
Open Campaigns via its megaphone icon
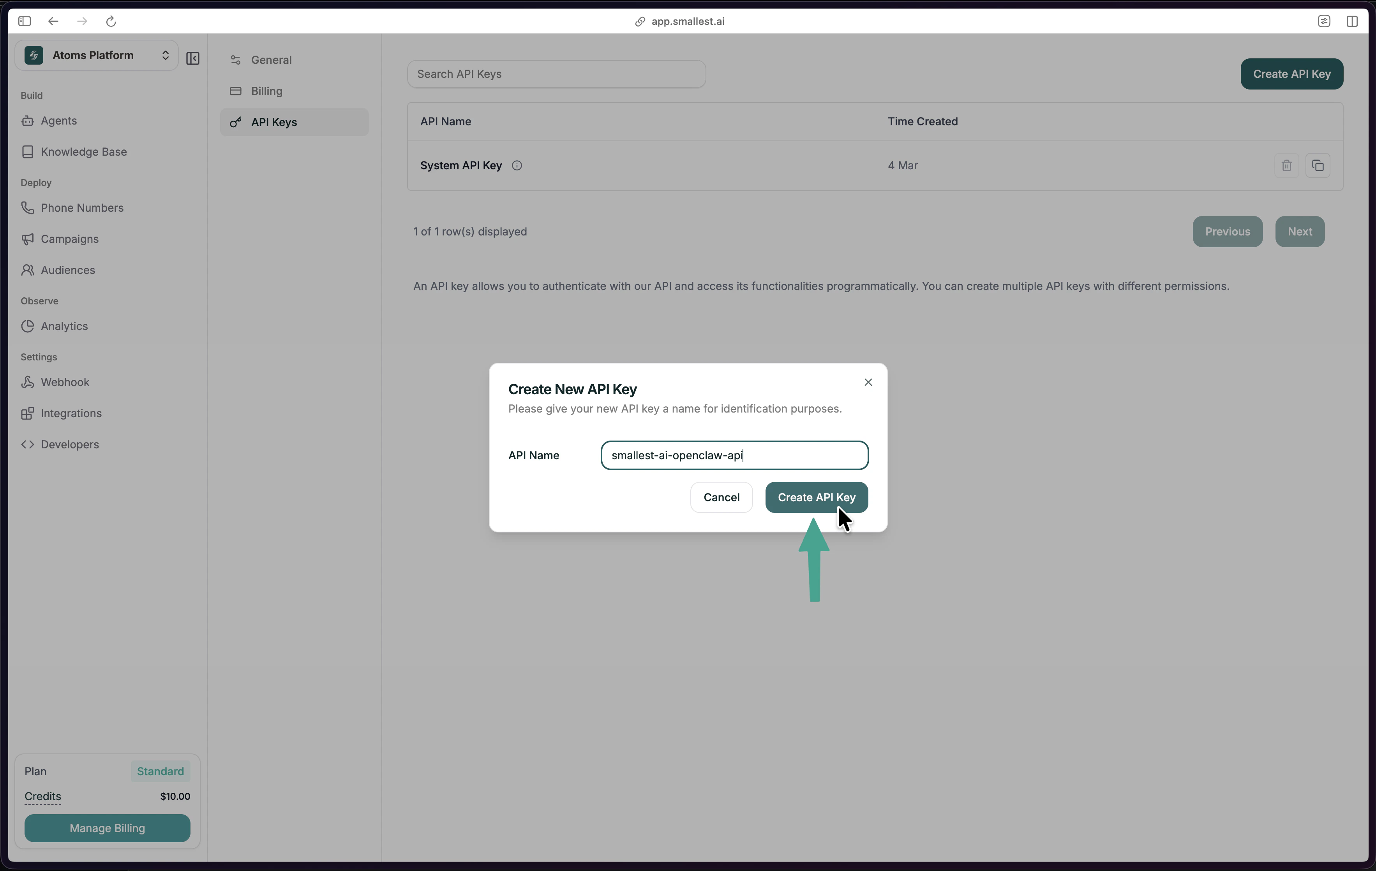(27, 239)
